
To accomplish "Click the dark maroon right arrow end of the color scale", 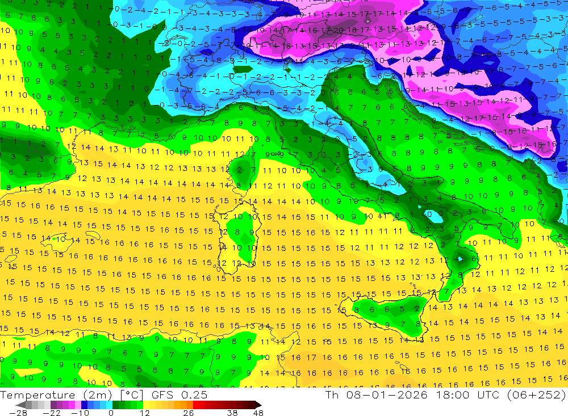I will click(258, 405).
